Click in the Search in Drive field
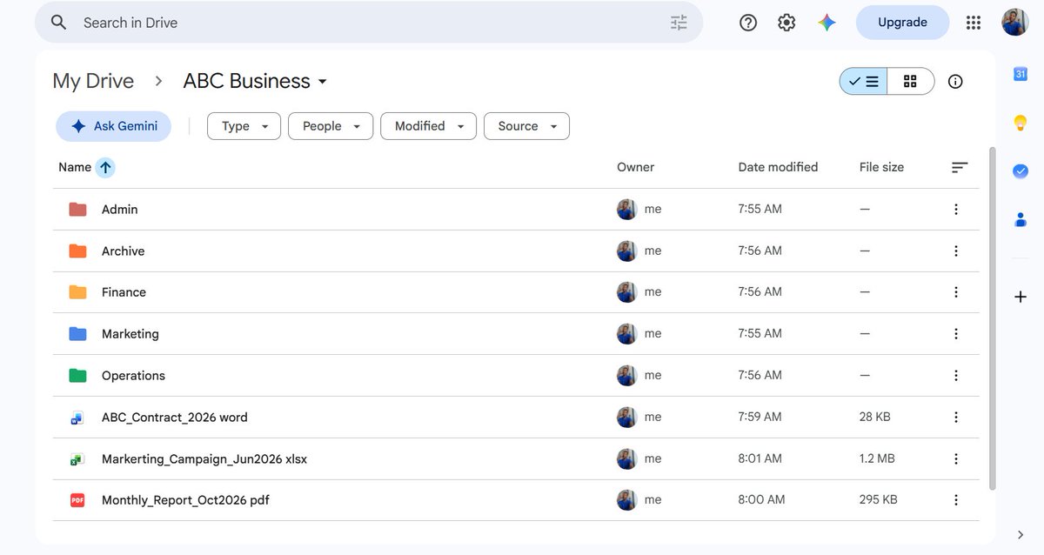1044x555 pixels. pos(369,23)
